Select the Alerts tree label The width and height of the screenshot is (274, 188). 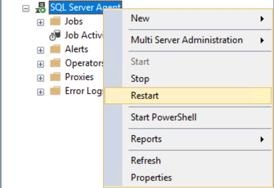(x=76, y=49)
